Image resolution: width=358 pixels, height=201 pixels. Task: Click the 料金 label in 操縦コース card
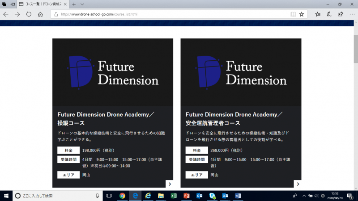(x=68, y=151)
